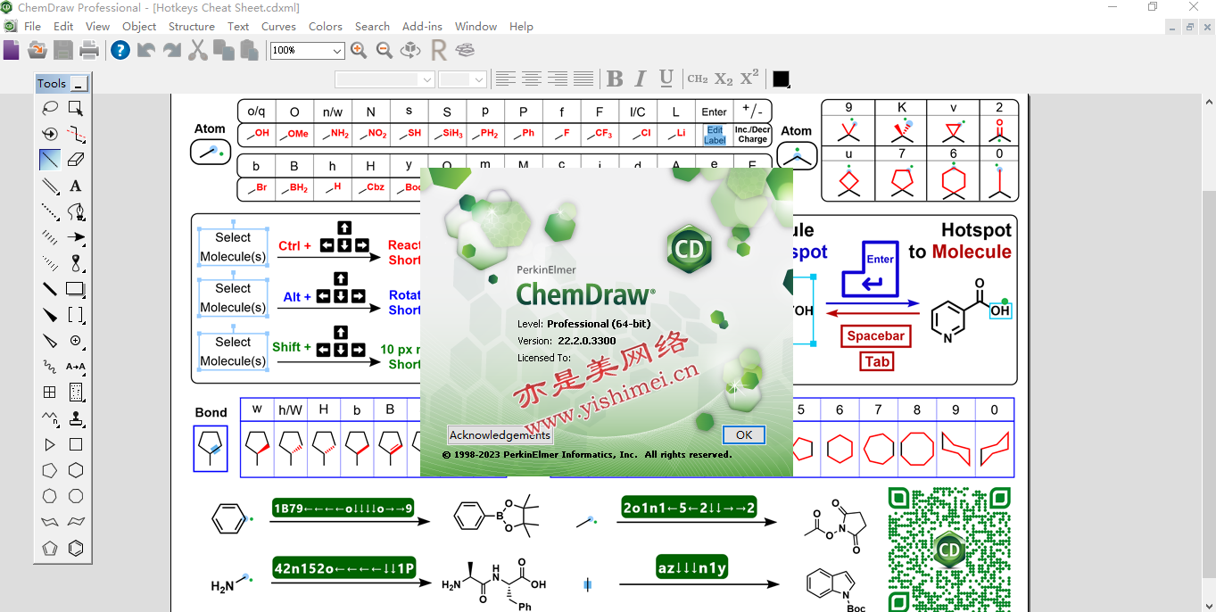
Task: Open the Add-ins menu
Action: (x=422, y=27)
